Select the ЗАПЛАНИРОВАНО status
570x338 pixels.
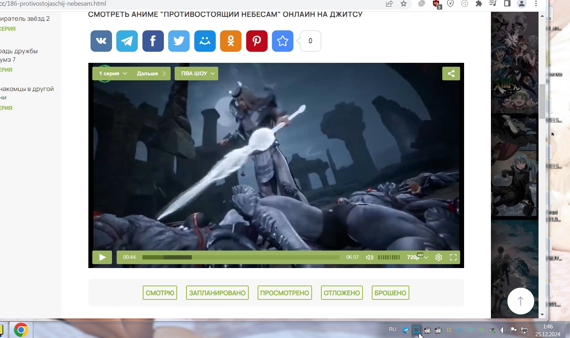tap(217, 293)
